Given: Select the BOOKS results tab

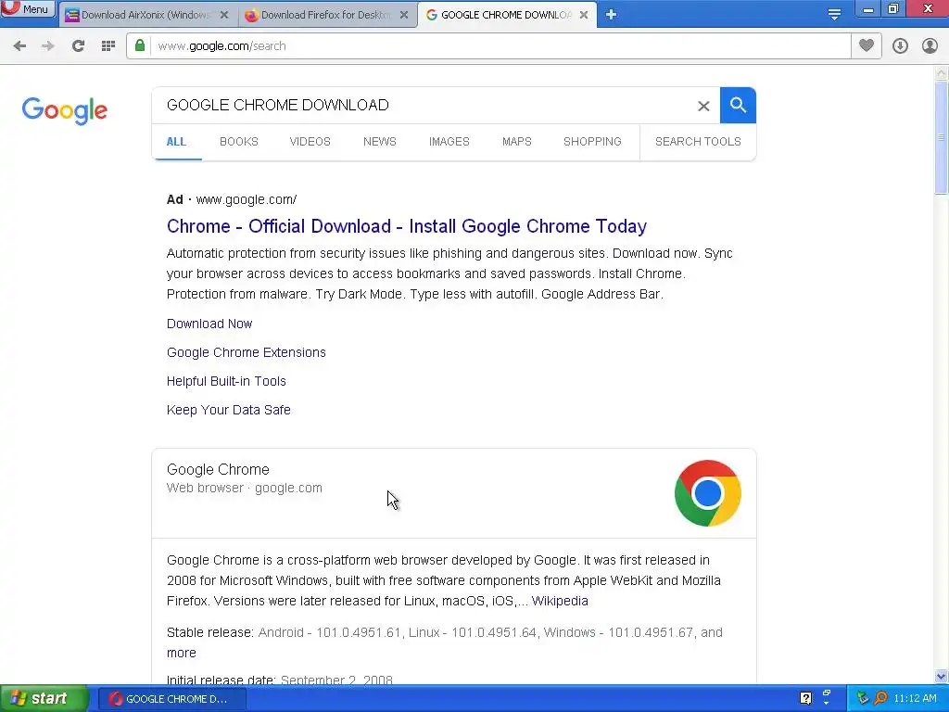Looking at the screenshot, I should click(x=238, y=142).
